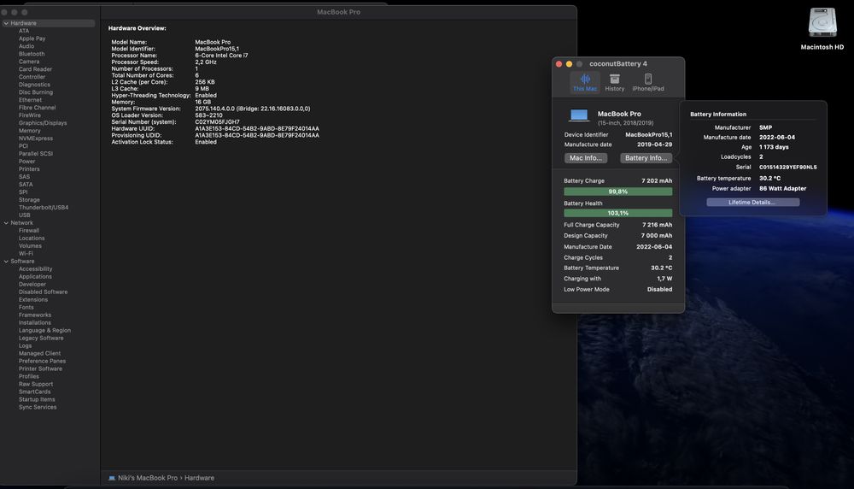This screenshot has width=854, height=489.
Task: Select Apple Pay in the sidebar
Action: 32,38
